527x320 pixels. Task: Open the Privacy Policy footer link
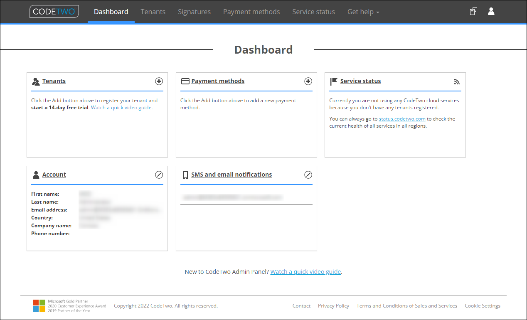[x=333, y=306]
